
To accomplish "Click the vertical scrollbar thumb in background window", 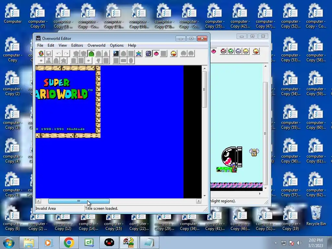I will tap(265, 133).
